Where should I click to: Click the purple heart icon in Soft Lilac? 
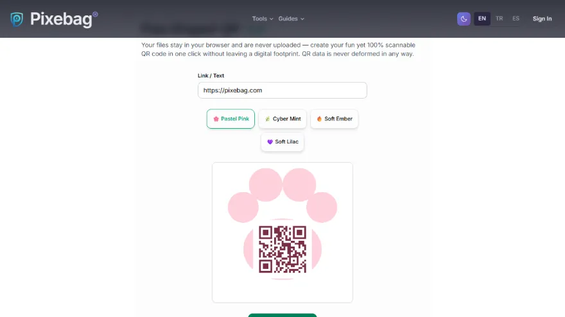click(x=270, y=142)
